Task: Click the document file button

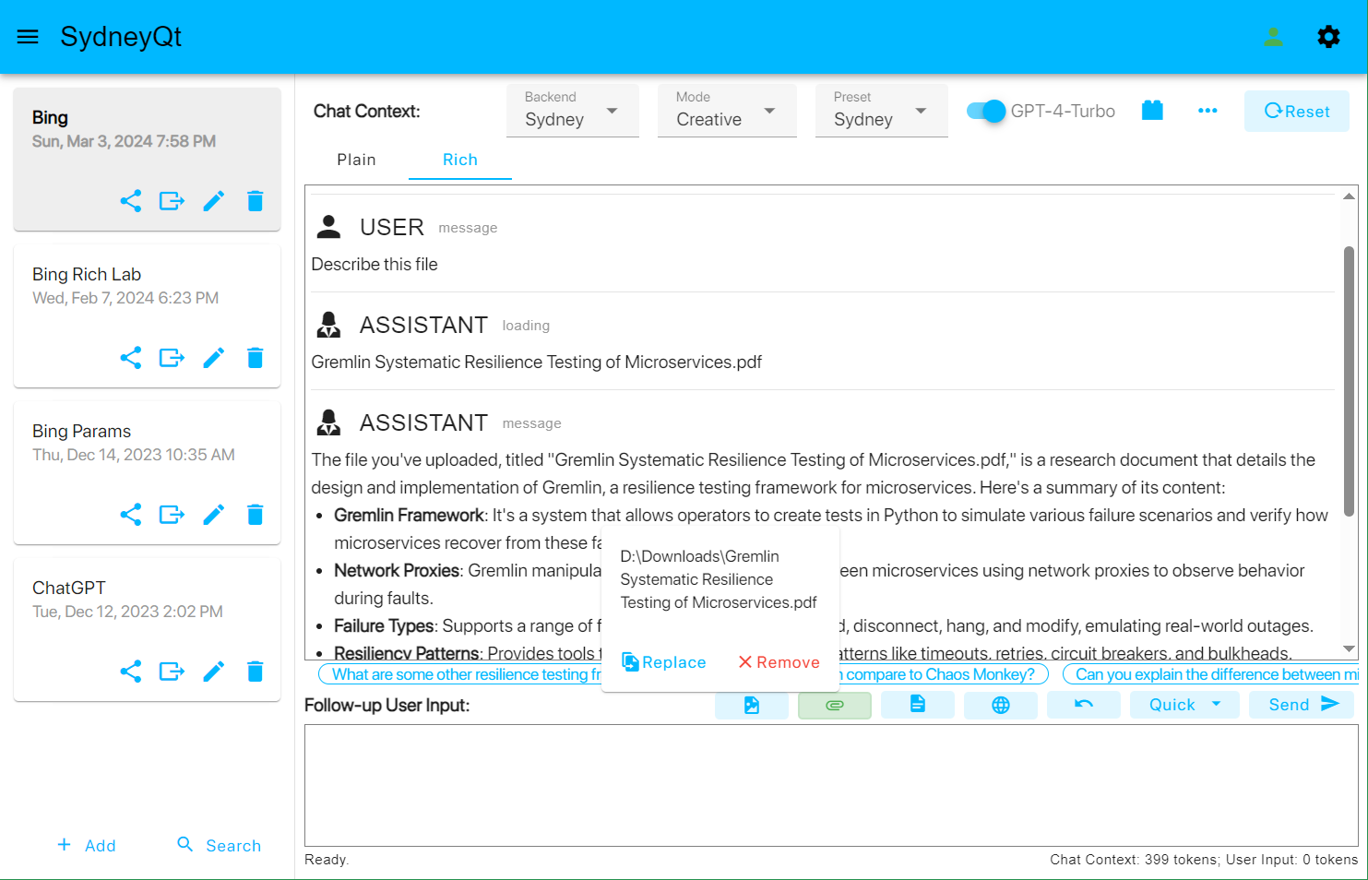Action: [x=918, y=705]
